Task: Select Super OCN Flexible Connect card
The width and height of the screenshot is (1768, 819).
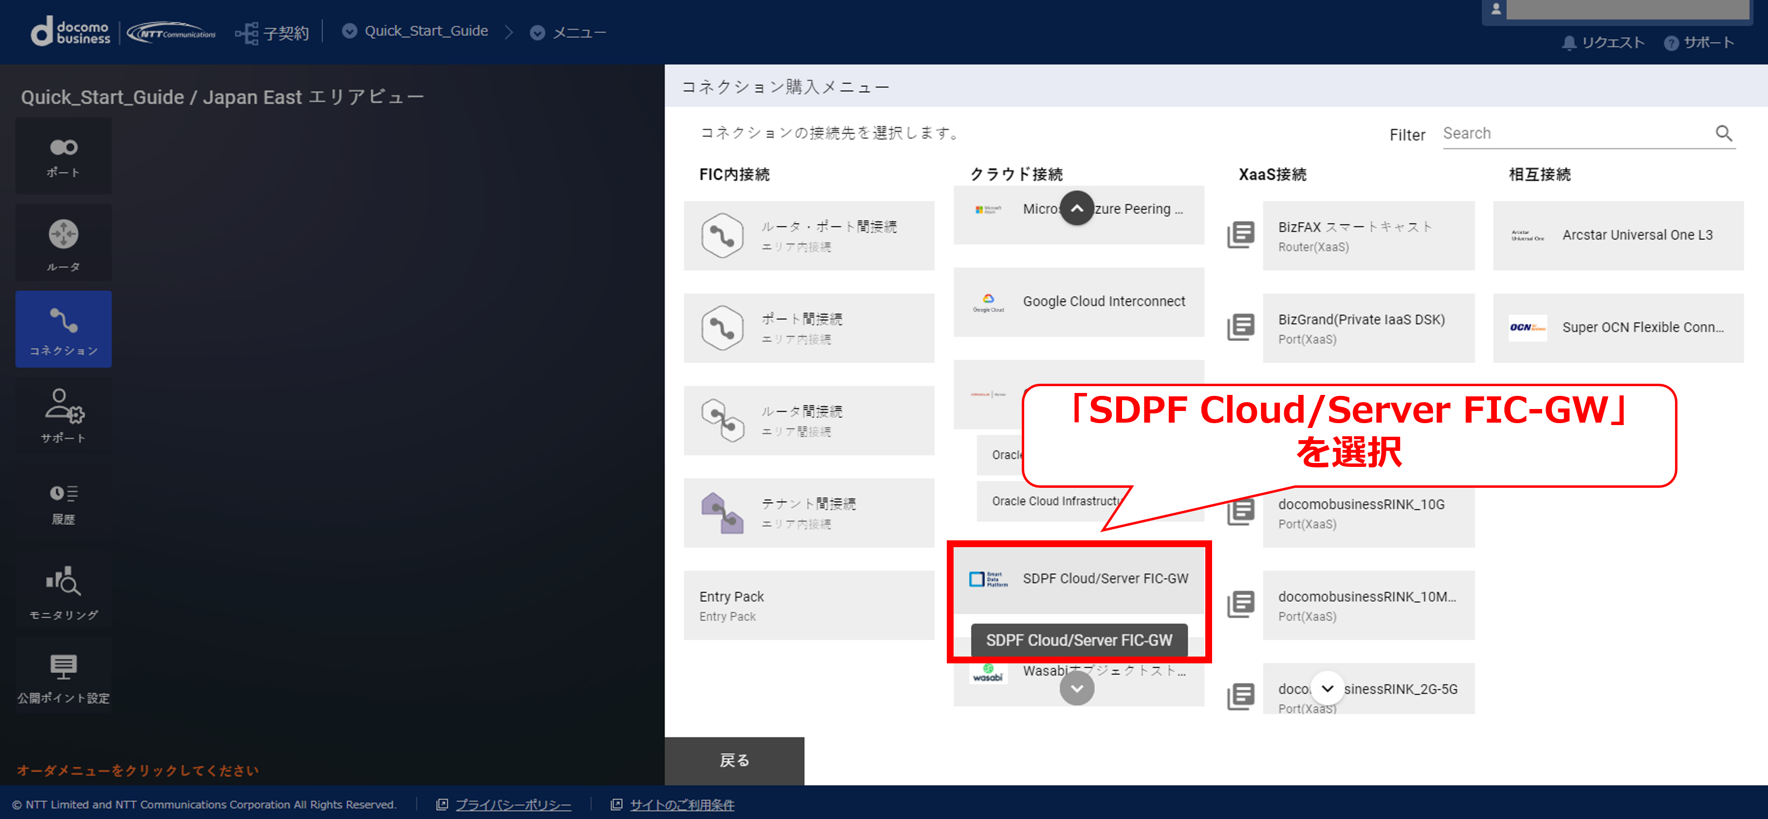Action: click(x=1619, y=328)
